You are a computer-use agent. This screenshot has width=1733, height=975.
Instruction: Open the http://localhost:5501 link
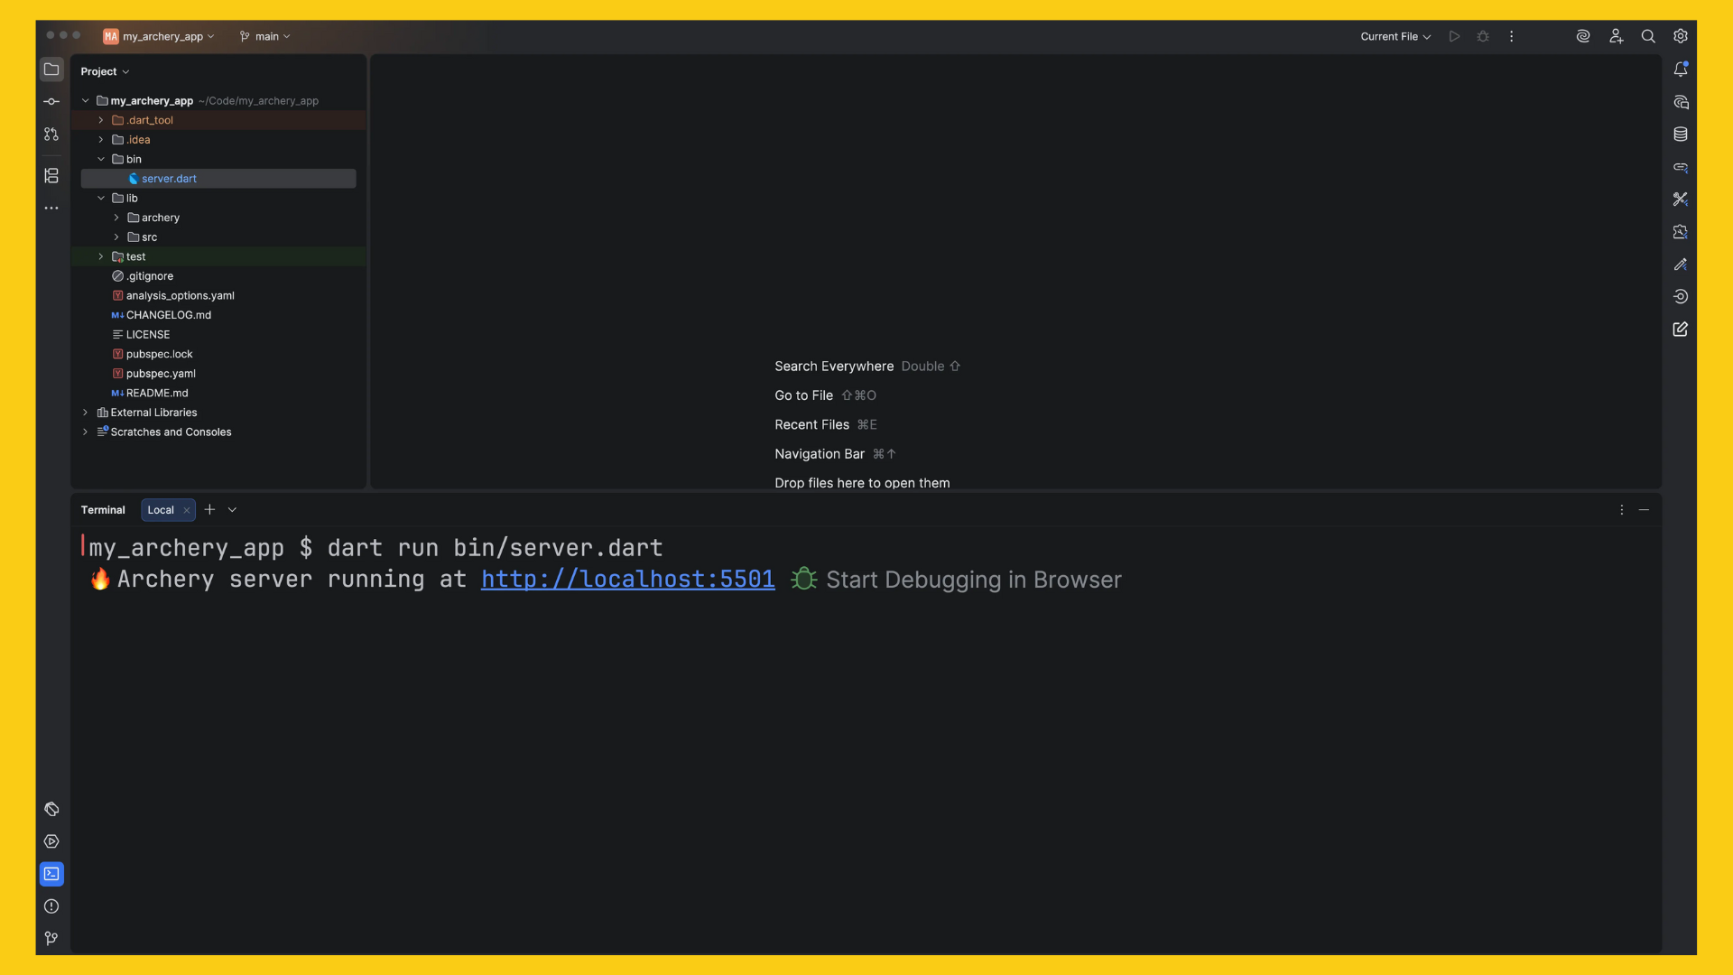pos(627,579)
